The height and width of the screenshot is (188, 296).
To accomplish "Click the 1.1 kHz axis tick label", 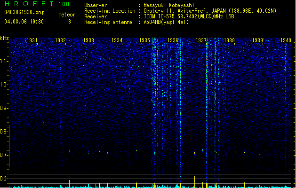I will [x=4, y=61].
